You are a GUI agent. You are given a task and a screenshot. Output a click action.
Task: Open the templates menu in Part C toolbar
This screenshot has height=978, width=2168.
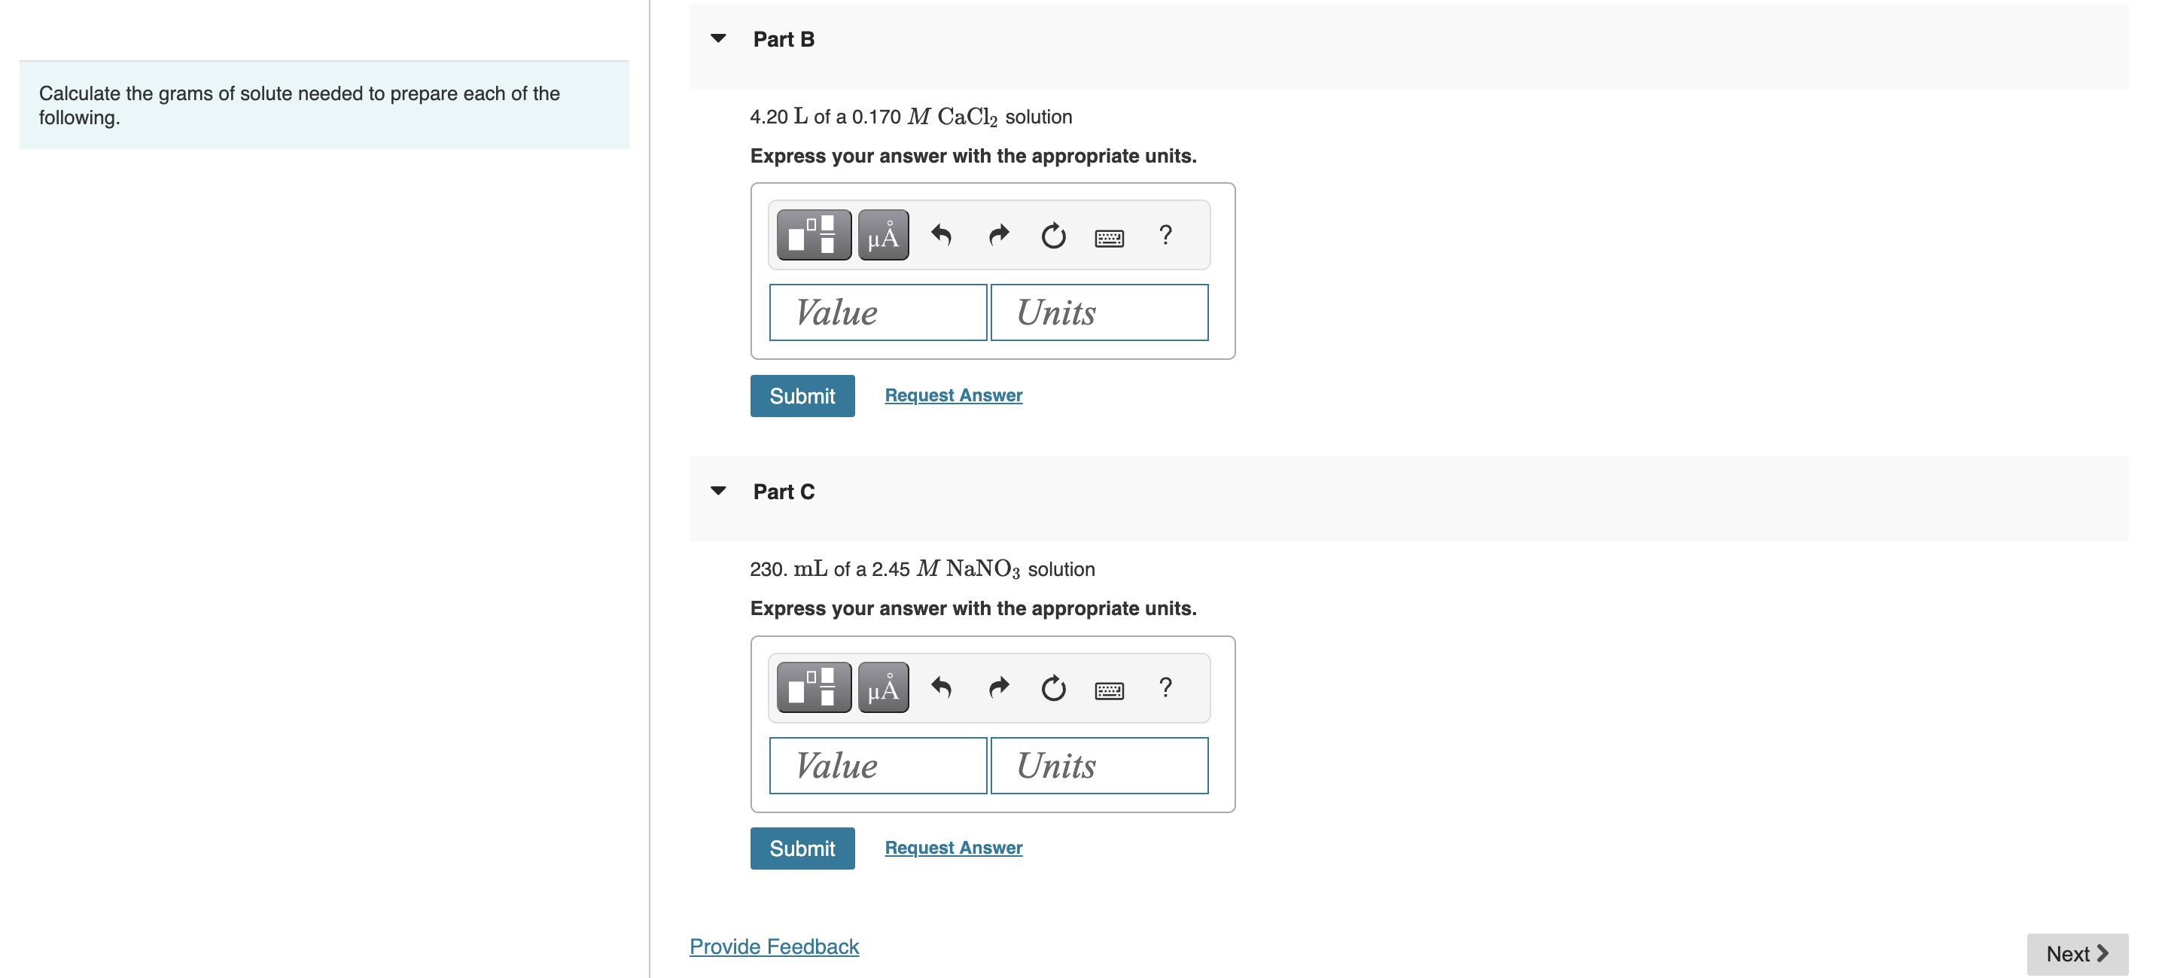point(813,687)
